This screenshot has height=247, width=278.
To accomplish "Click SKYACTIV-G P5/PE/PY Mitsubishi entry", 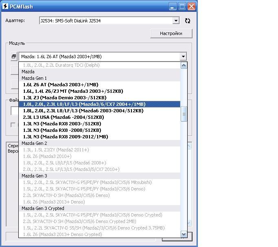I will point(99,182).
